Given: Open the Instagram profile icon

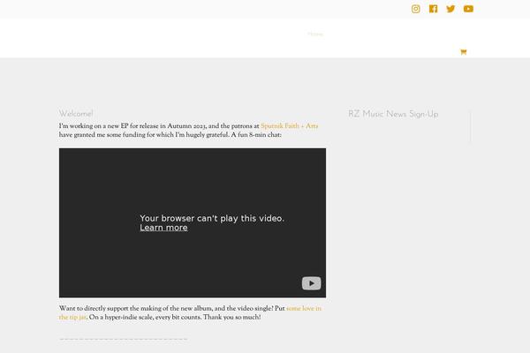Looking at the screenshot, I should 416,9.
